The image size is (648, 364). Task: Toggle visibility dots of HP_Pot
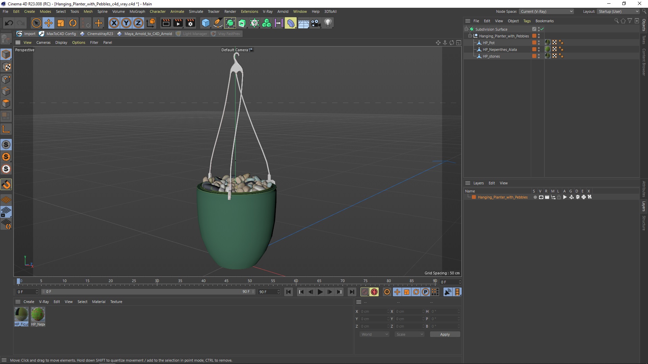(539, 43)
